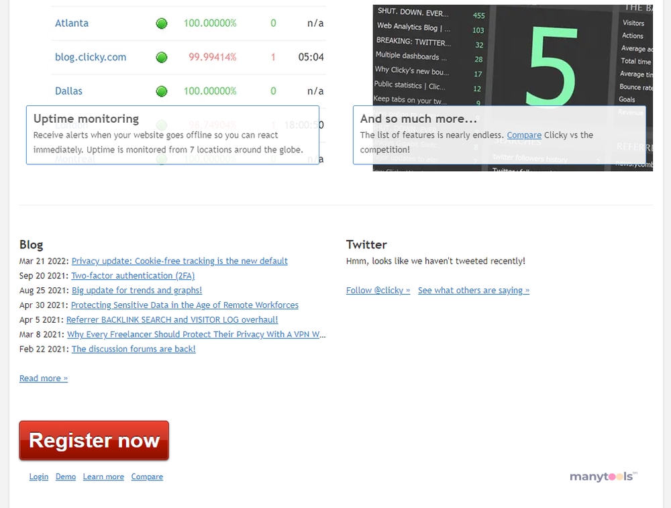Viewport: 671px width, 508px height.
Task: Open the Compare footer link
Action: coord(147,476)
